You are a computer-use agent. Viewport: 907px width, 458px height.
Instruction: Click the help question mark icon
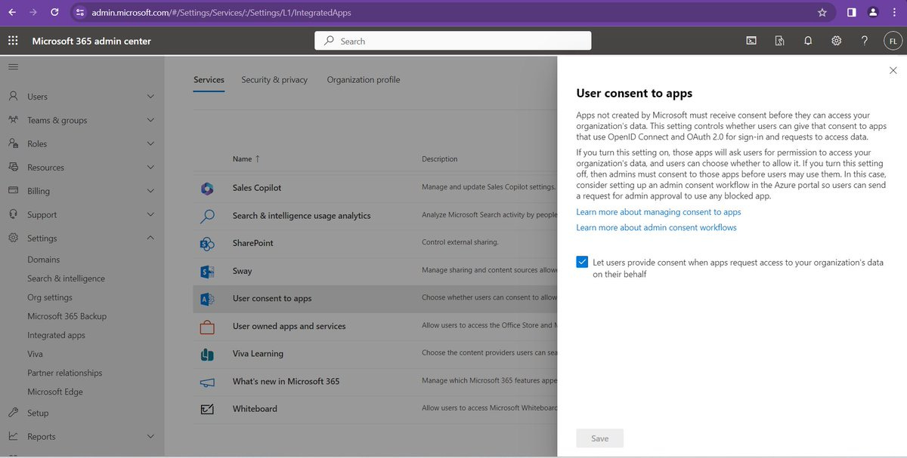click(865, 41)
